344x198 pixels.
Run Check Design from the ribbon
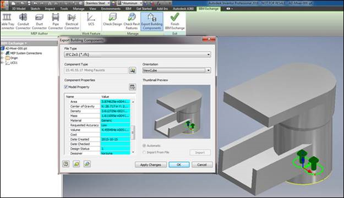(x=112, y=19)
